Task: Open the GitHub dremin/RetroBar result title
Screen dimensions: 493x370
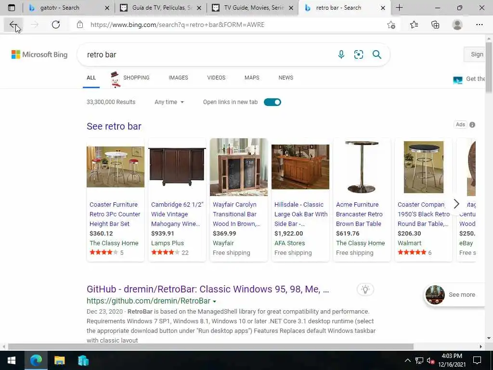Action: point(208,289)
